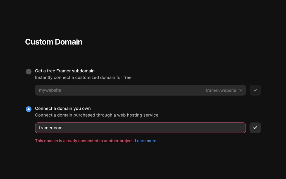Click the chevron next to .framer.website
The width and height of the screenshot is (286, 179).
(240, 90)
